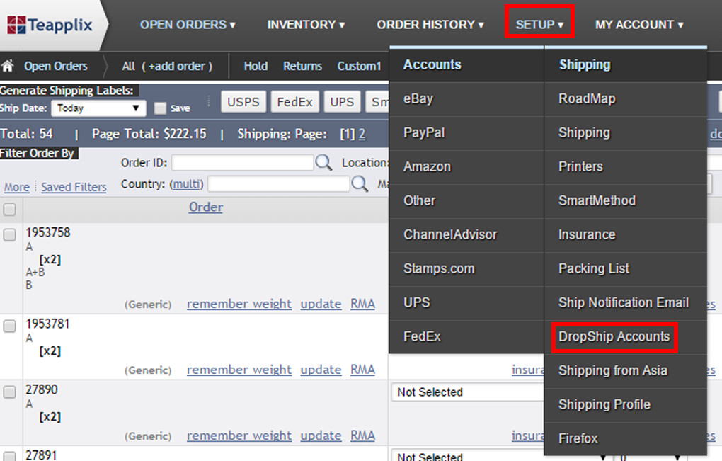
Task: Click update for order 1953781
Action: click(x=321, y=370)
